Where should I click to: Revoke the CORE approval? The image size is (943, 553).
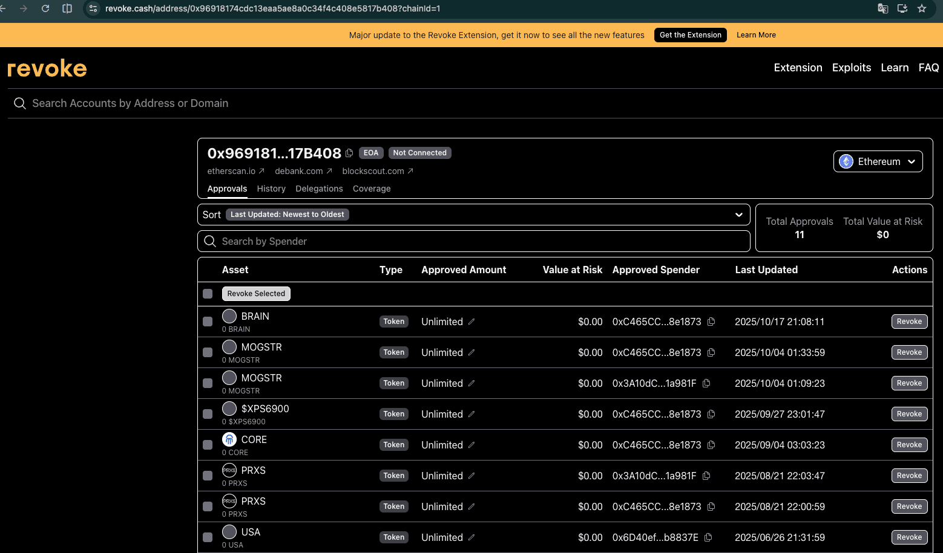click(909, 445)
